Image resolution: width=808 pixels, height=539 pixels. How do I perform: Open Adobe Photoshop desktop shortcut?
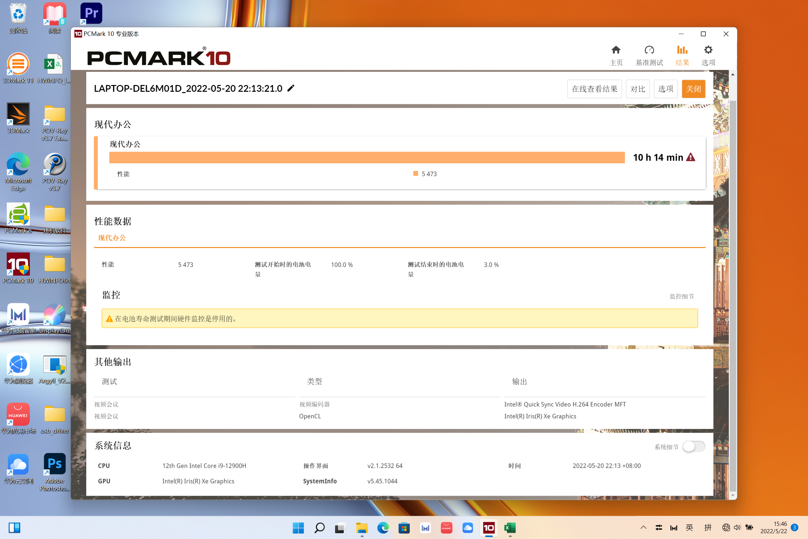click(x=55, y=464)
